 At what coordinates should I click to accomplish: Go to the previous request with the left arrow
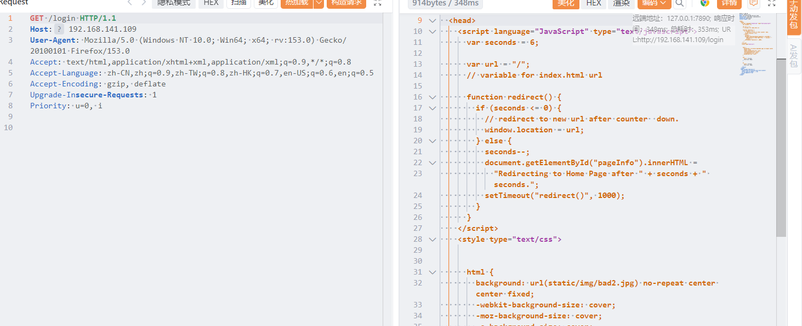coord(130,3)
